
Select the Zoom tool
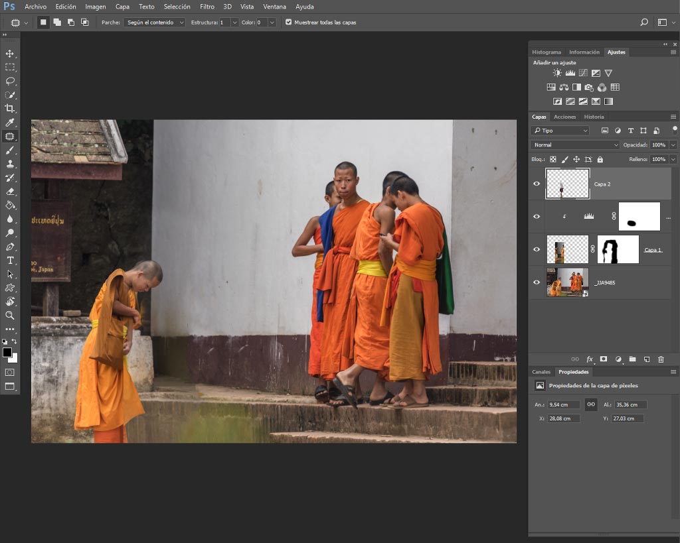pos(9,315)
